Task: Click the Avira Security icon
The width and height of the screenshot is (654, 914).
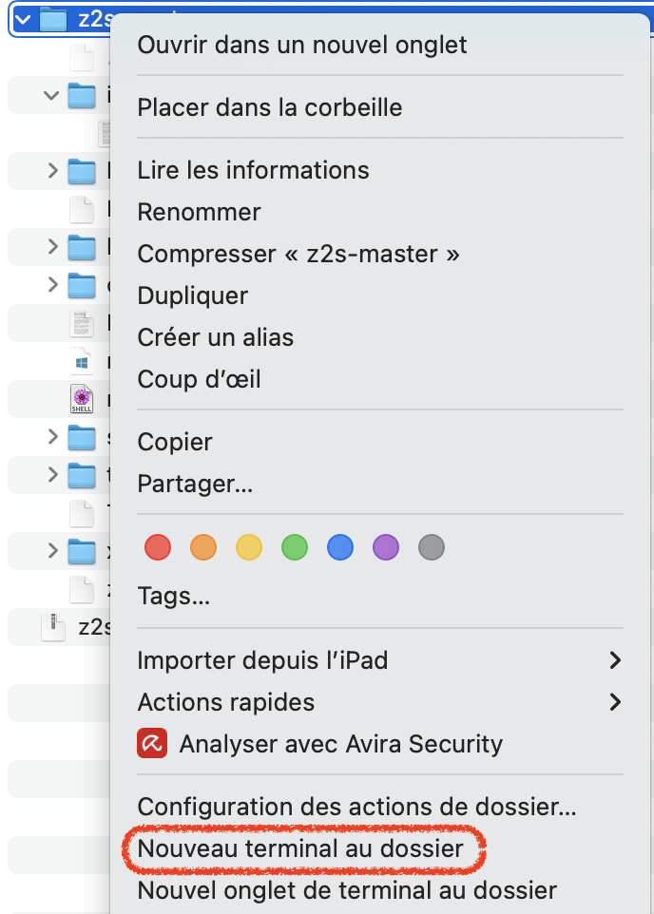Action: tap(152, 744)
